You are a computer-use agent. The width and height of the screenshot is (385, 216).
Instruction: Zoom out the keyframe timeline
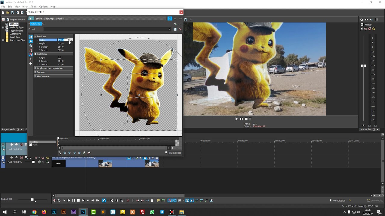tap(177, 148)
